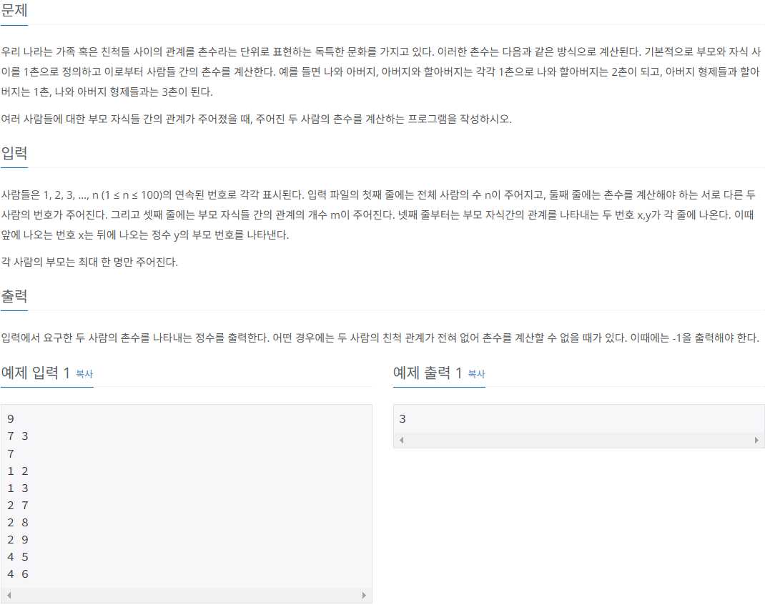Click the 출력 section heading

pyautogui.click(x=14, y=295)
